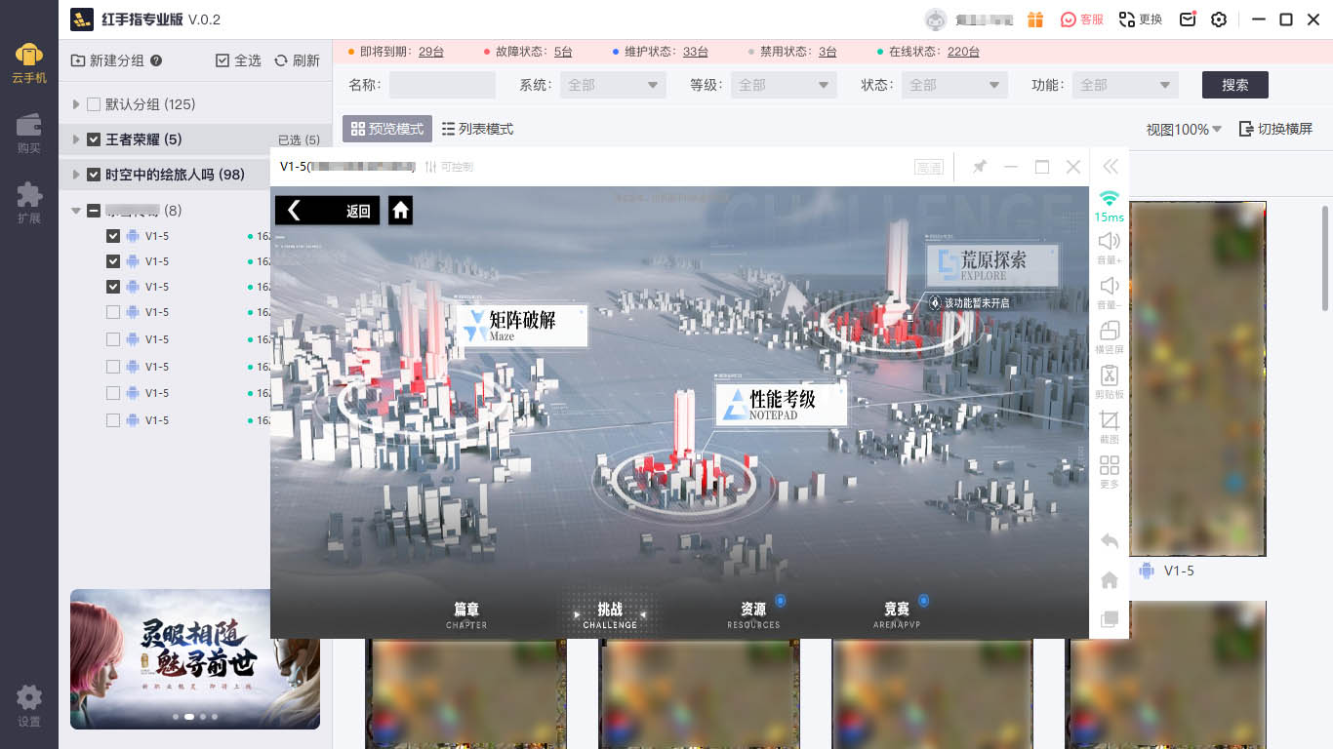1333x749 pixels.
Task: Open the 挑战 CHALLENGE game tab
Action: (610, 614)
